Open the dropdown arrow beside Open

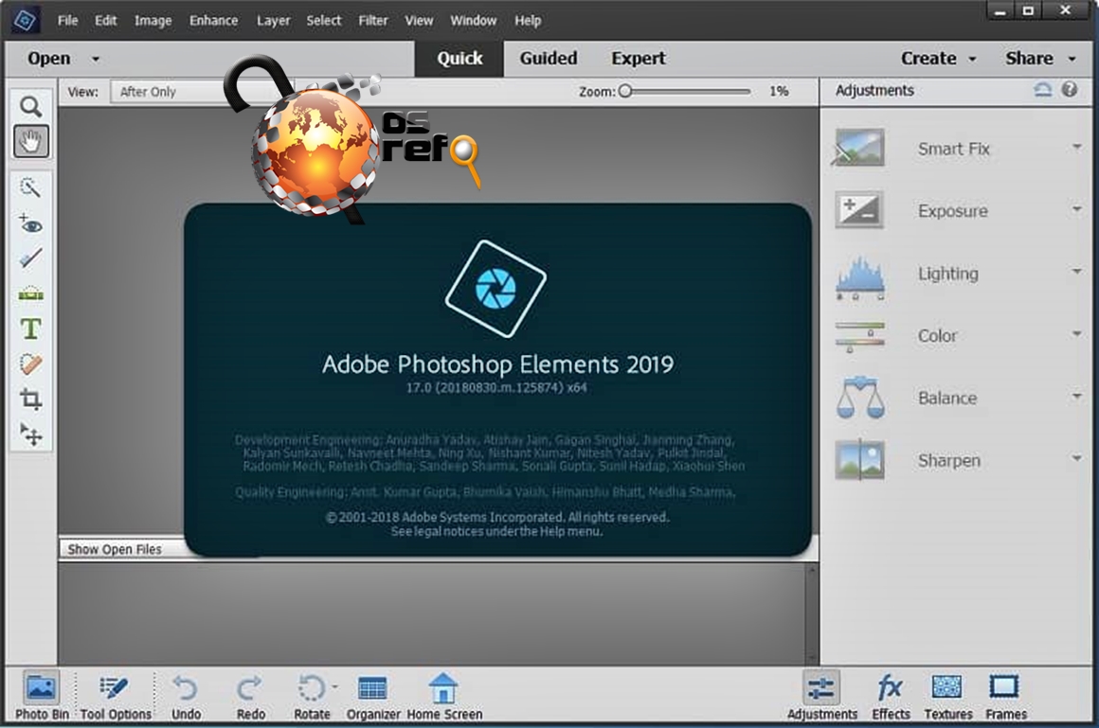[x=96, y=60]
